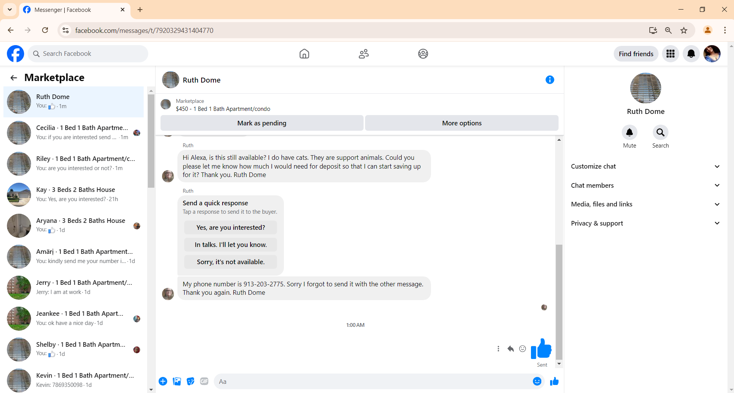Open Cecilia's apartment conversation
This screenshot has width=734, height=393.
point(74,133)
